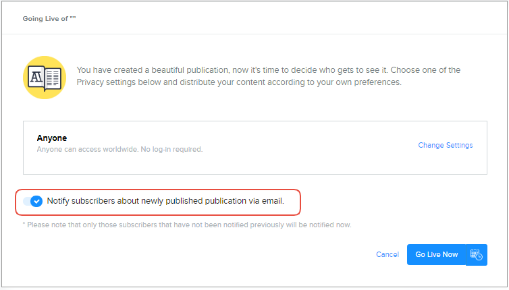Screen dimensions: 509x290
Task: Select the bold 'Anyone' privacy heading
Action: 52,138
